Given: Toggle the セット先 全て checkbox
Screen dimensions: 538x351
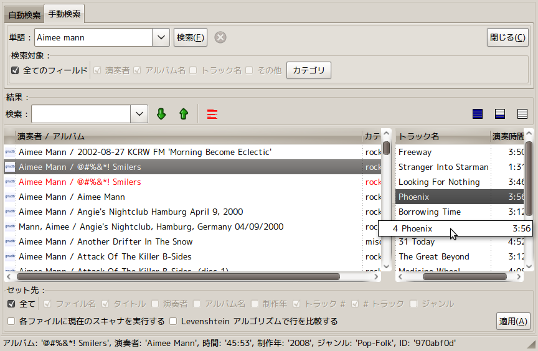Looking at the screenshot, I should pyautogui.click(x=11, y=304).
